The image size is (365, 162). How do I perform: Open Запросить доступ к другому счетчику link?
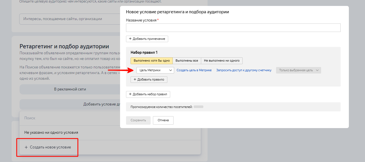pyautogui.click(x=244, y=70)
